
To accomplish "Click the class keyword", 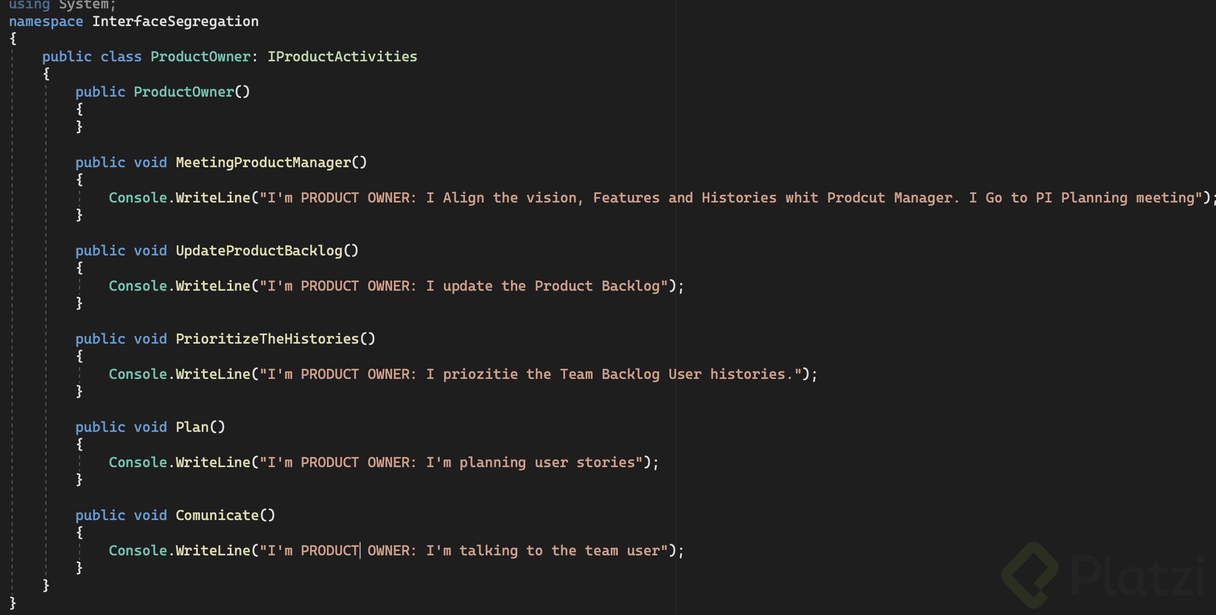I will click(121, 57).
